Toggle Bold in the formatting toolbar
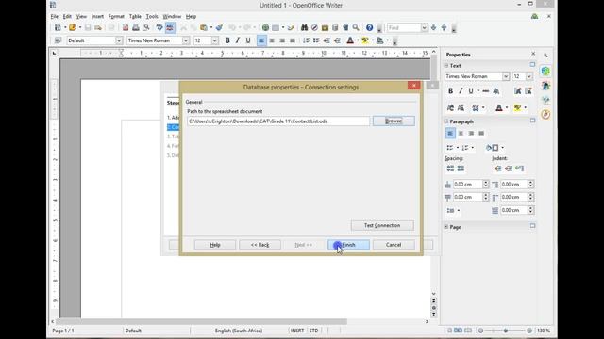The image size is (604, 339). 227,40
